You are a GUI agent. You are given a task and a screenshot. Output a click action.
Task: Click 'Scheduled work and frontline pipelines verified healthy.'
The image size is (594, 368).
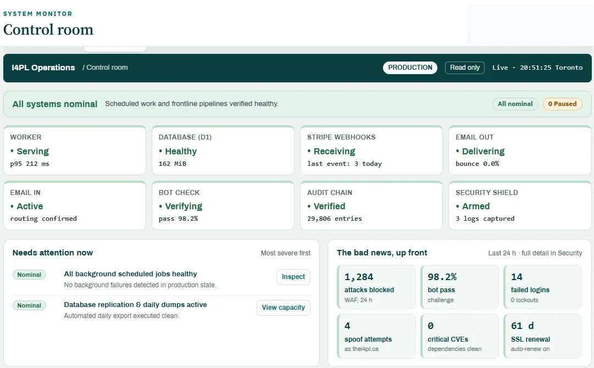(192, 104)
